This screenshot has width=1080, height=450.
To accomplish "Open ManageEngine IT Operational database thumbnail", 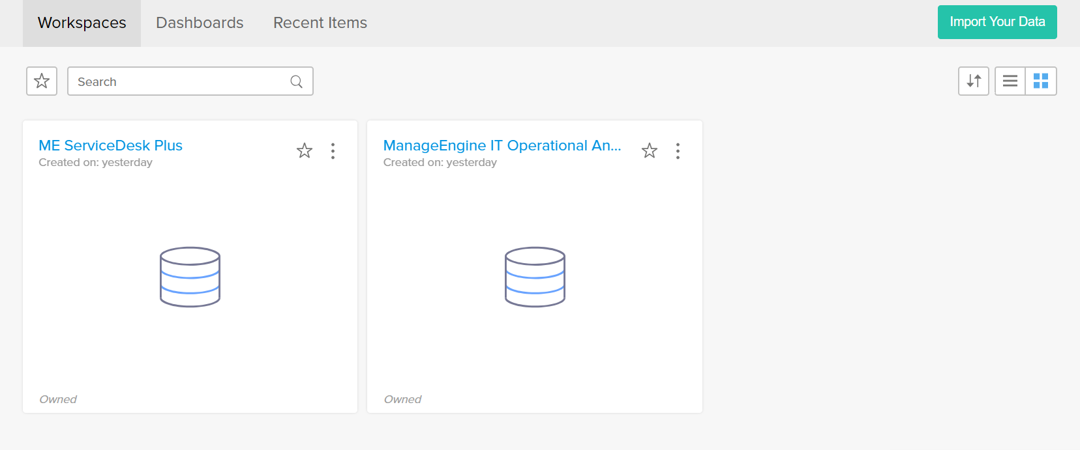I will [x=535, y=277].
